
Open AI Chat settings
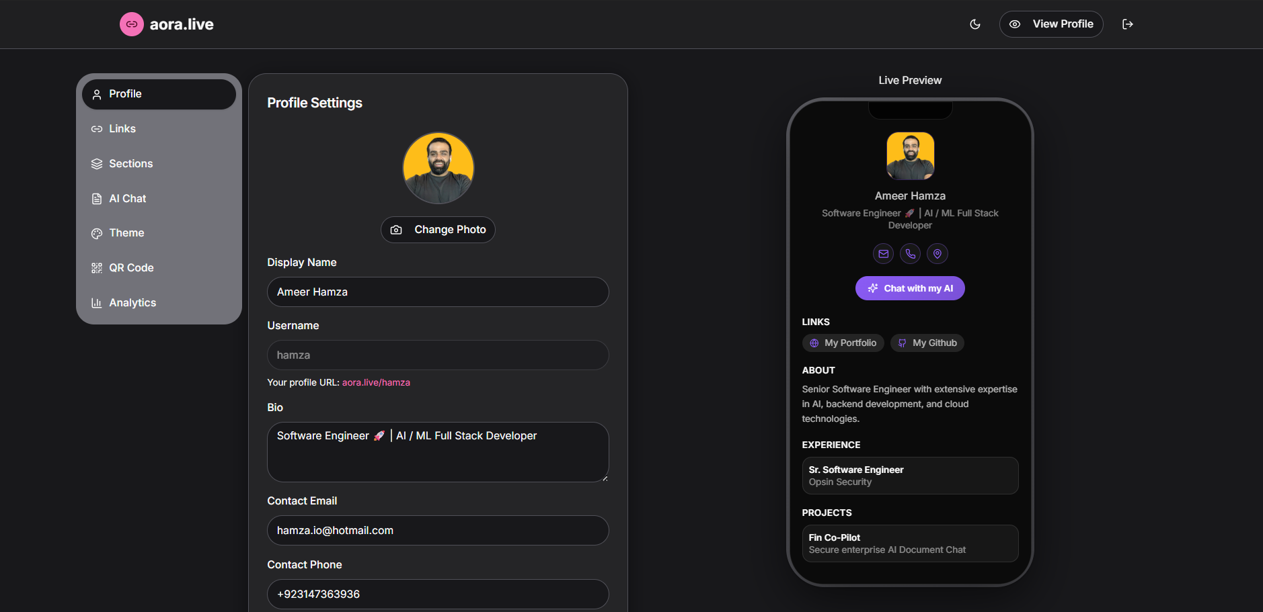[127, 198]
